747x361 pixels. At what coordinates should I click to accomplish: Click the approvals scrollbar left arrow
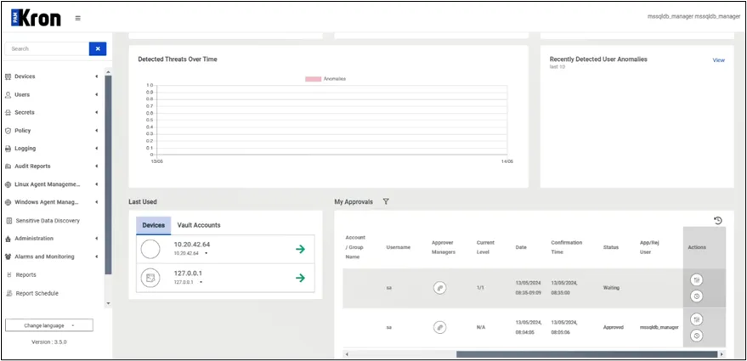point(347,354)
